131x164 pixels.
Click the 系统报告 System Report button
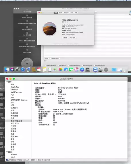[65, 38]
